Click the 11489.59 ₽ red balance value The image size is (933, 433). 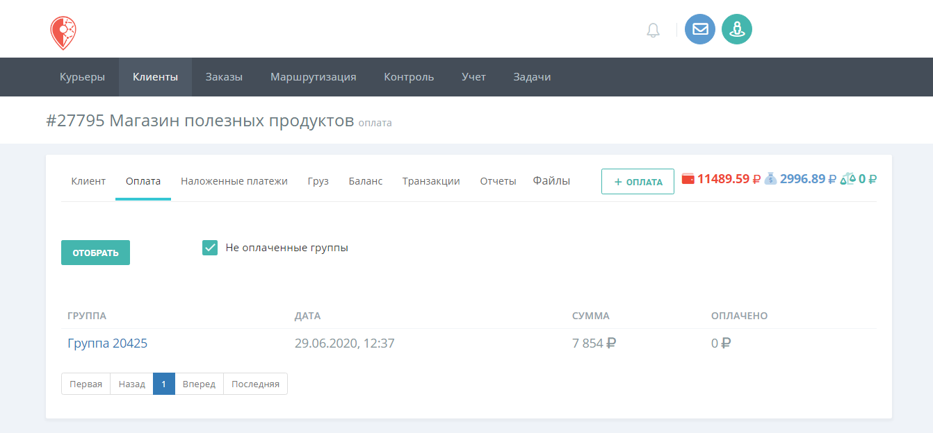tap(729, 179)
